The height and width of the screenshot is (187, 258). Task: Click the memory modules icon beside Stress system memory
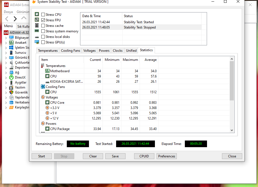pos(37,31)
